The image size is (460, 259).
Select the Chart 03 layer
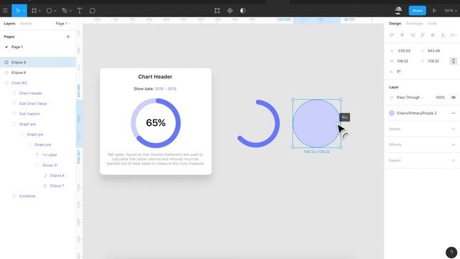click(x=38, y=83)
